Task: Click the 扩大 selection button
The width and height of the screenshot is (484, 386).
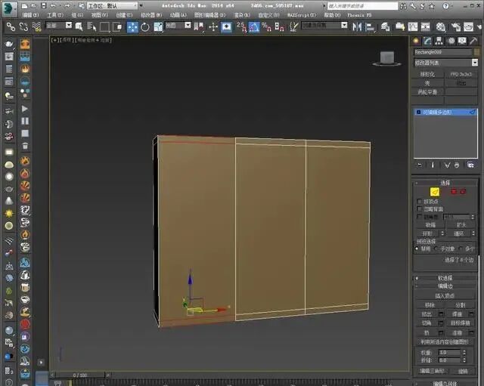Action: pyautogui.click(x=461, y=225)
